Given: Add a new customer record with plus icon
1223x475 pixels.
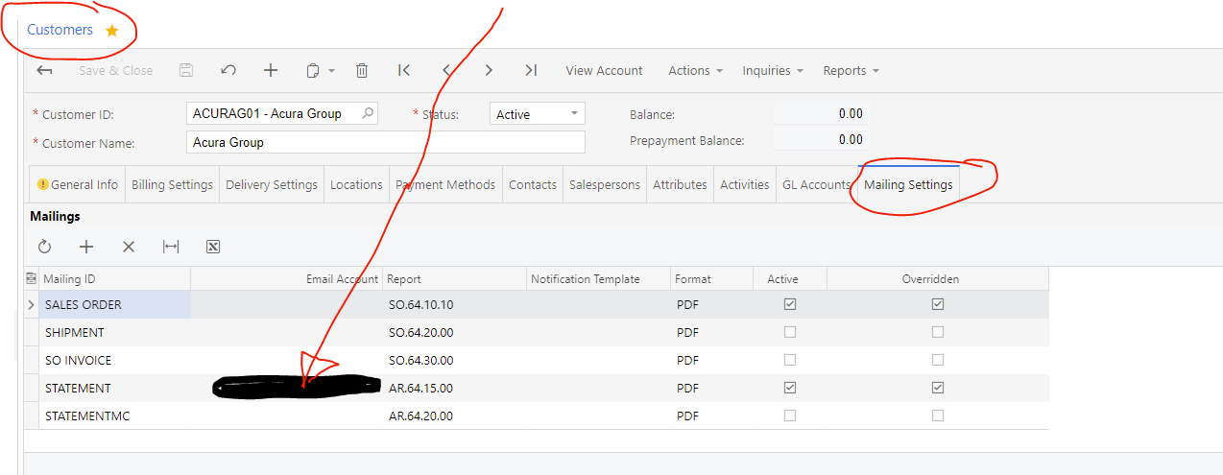Looking at the screenshot, I should [x=271, y=70].
